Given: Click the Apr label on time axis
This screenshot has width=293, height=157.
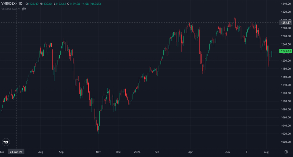Looking at the screenshot, I should click(x=190, y=152).
